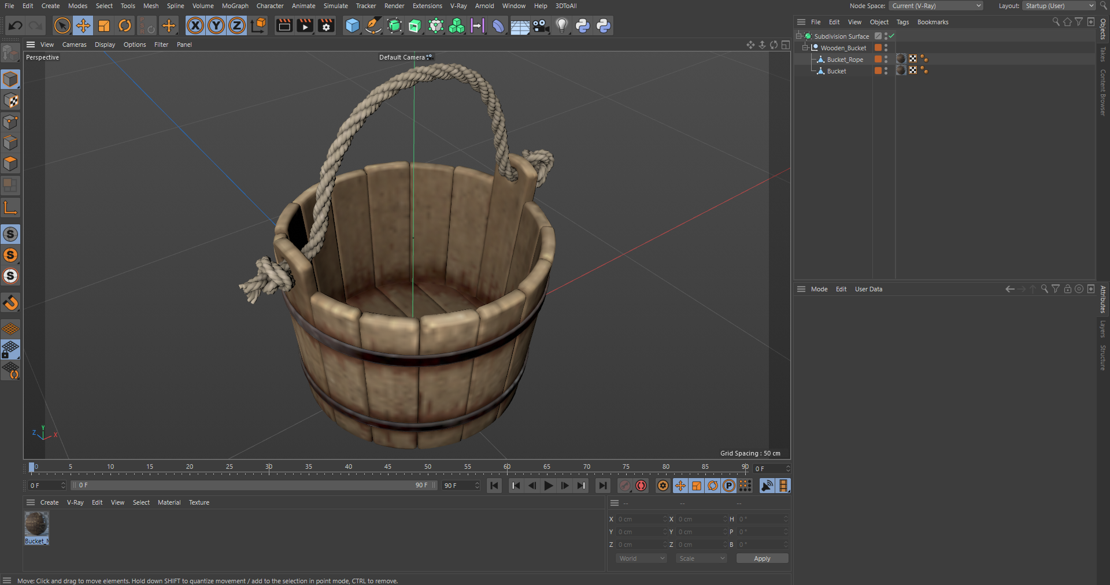Open V-Ray menu in top menu bar
This screenshot has height=585, width=1110.
pos(458,6)
